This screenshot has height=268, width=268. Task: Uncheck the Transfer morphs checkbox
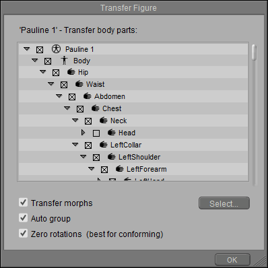(x=23, y=203)
